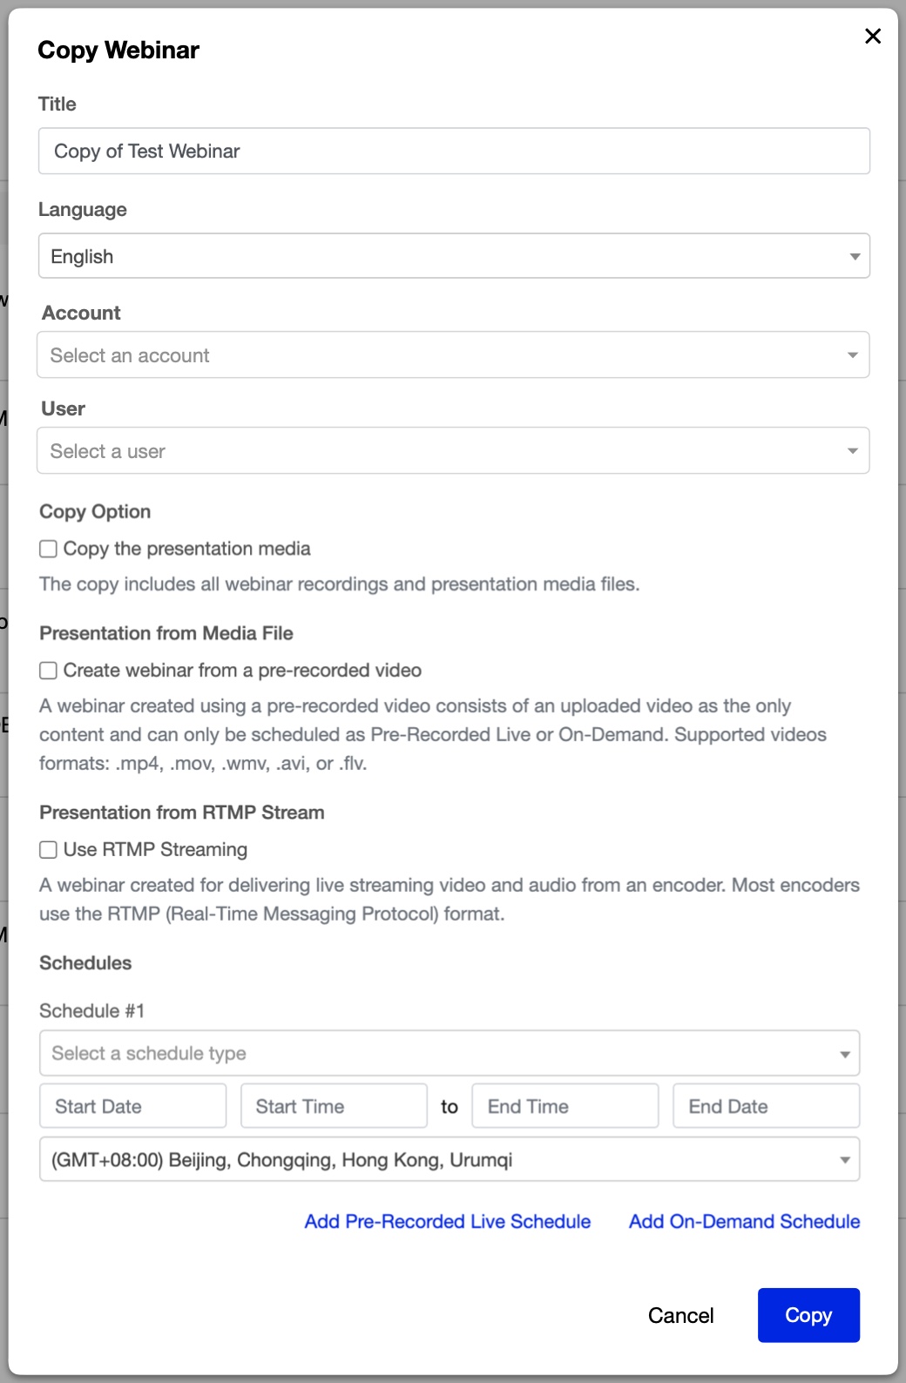Screen dimensions: 906x1383
Task: Click the Start Date field
Action: pyautogui.click(x=133, y=1106)
